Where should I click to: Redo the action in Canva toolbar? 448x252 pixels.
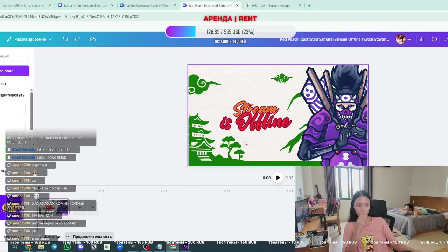(x=77, y=39)
